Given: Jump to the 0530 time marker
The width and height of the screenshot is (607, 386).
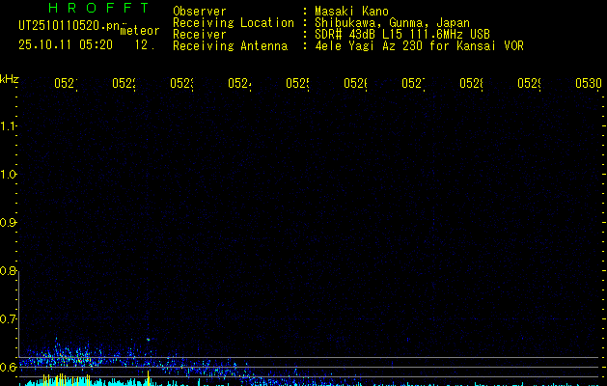Looking at the screenshot, I should [588, 84].
